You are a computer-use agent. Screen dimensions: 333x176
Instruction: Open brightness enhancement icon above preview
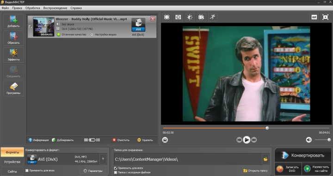[190, 17]
